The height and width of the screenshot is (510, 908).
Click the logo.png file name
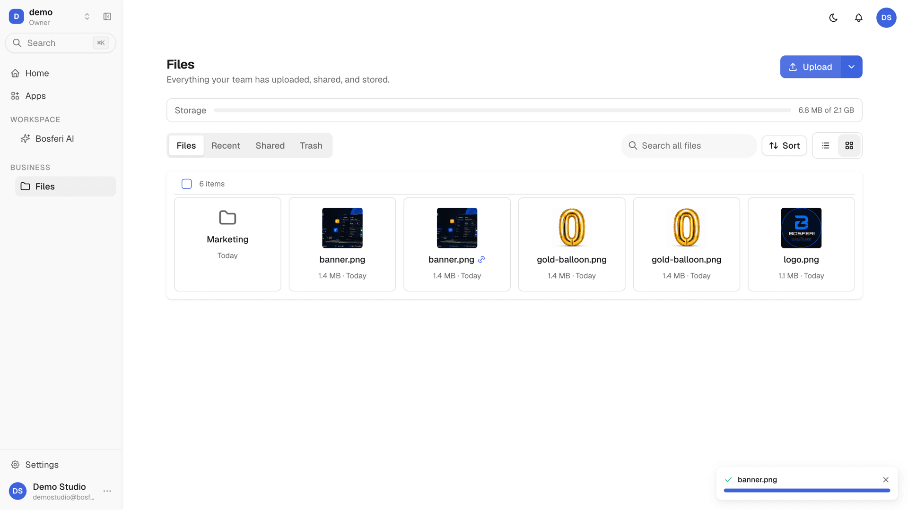tap(801, 259)
